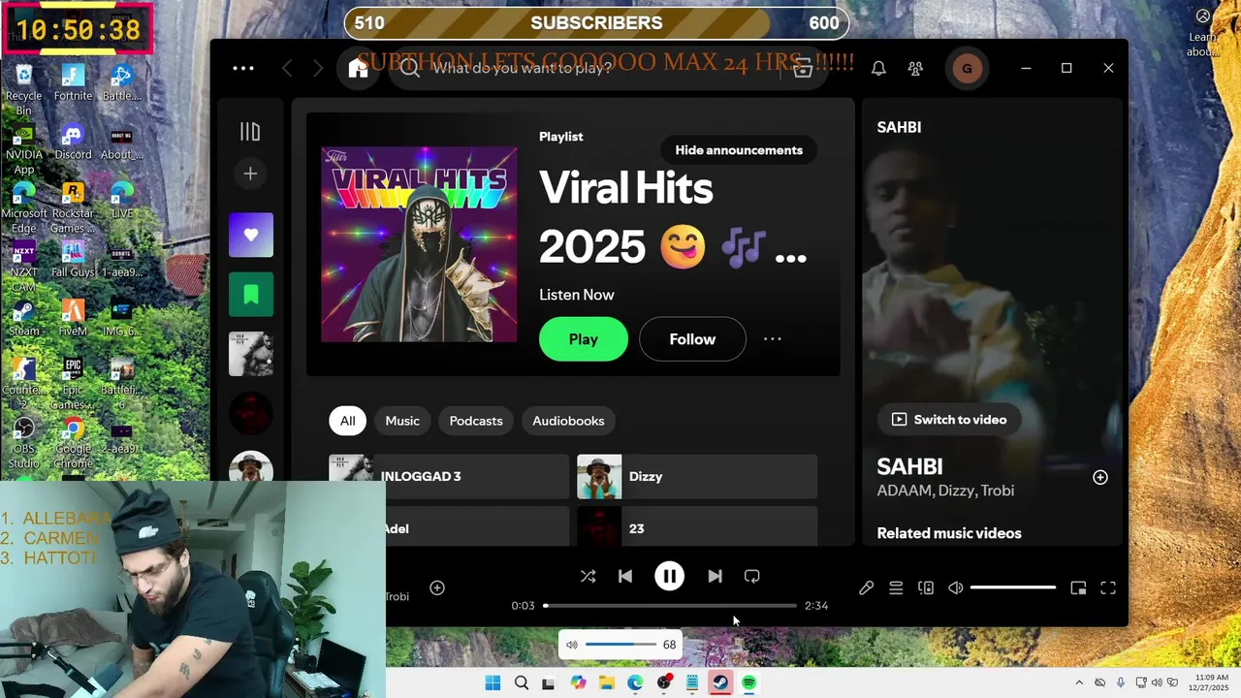Add current track with bottom-bar plus icon
This screenshot has width=1241, height=698.
[437, 587]
